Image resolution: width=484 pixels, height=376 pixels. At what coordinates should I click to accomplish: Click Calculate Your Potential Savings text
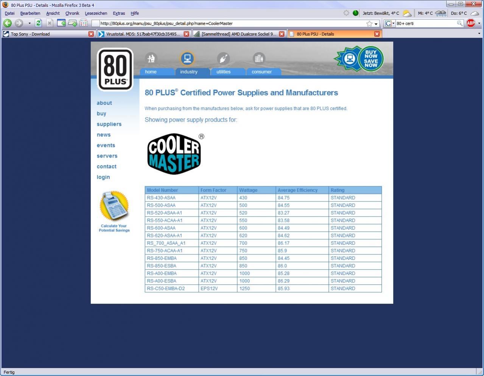[x=114, y=228]
